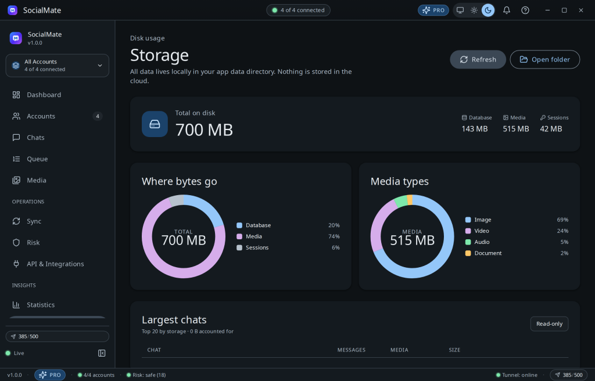Screen dimensions: 595x381
Task: Click the 385/500 quota pill in sidebar
Action: point(58,336)
